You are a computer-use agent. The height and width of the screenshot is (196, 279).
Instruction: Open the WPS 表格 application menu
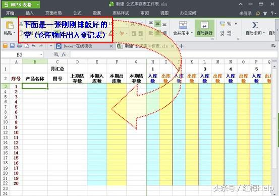click(21, 5)
